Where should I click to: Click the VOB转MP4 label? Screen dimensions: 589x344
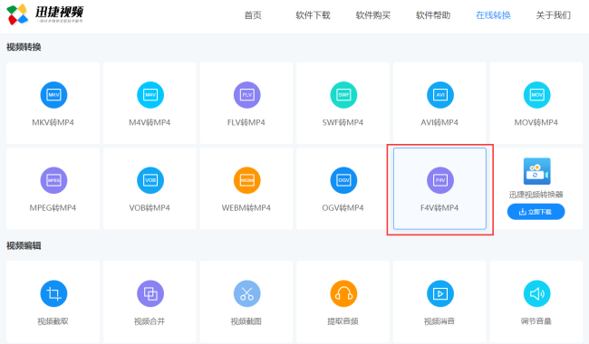click(x=150, y=208)
